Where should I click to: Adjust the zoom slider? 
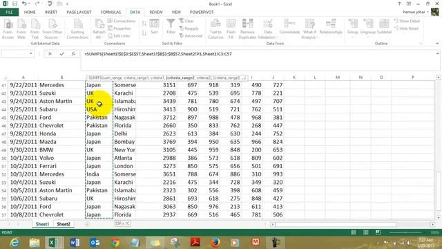tap(405, 232)
